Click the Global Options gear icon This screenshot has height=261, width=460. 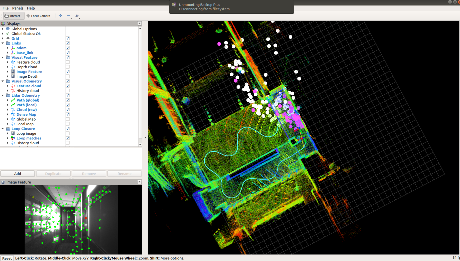(8, 29)
